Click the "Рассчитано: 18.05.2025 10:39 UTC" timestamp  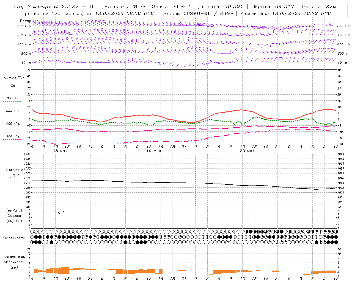click(x=285, y=13)
